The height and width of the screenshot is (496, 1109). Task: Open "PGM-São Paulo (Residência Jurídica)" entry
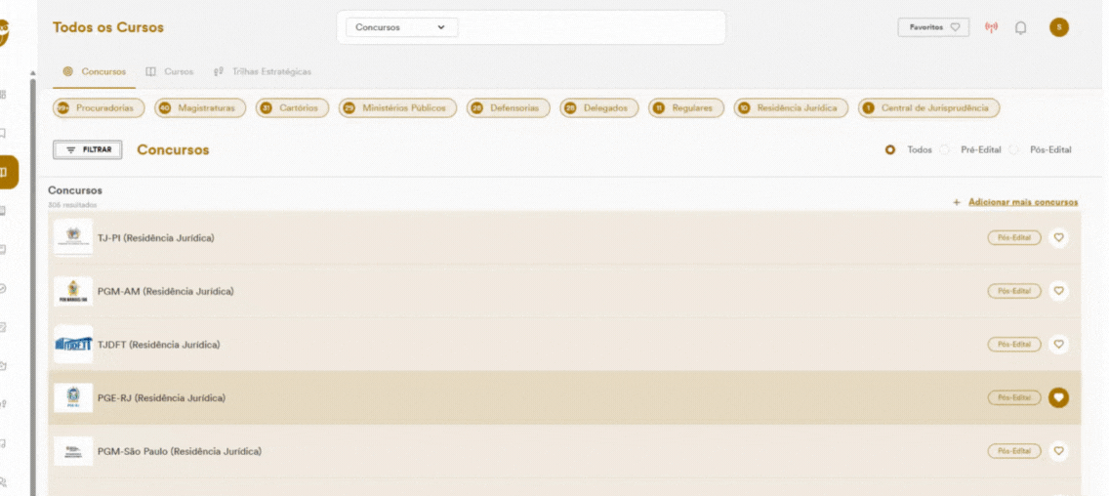(x=179, y=451)
